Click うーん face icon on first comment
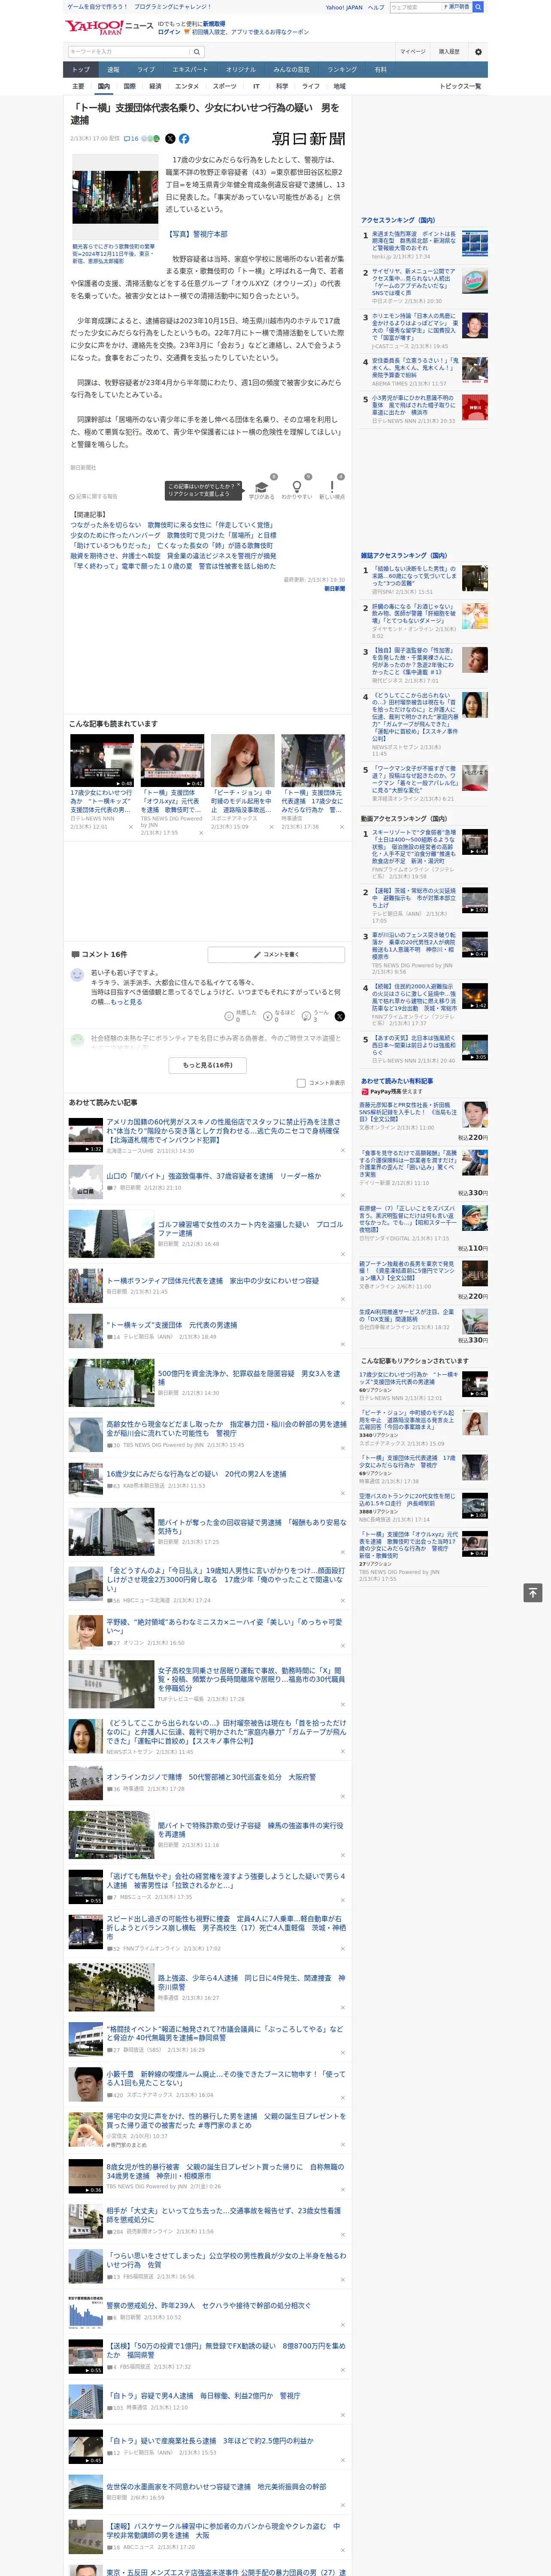Image resolution: width=551 pixels, height=2576 pixels. coord(307,1016)
